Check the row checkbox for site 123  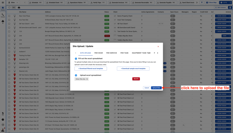pos(9,31)
